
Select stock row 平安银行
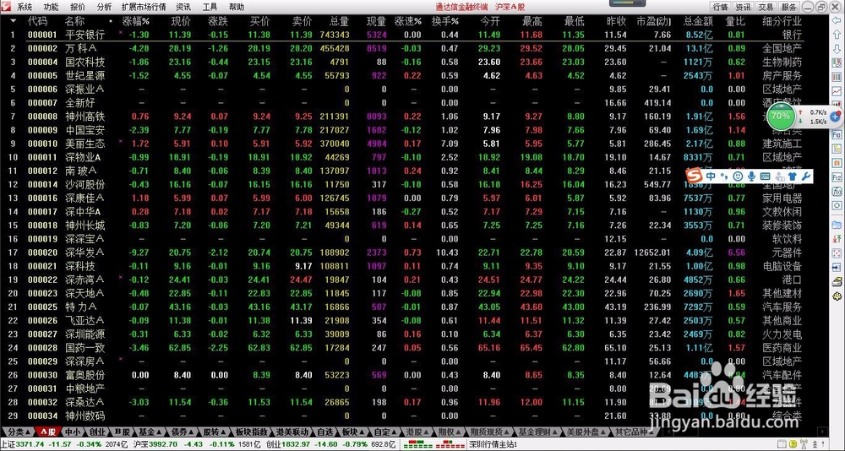401,35
